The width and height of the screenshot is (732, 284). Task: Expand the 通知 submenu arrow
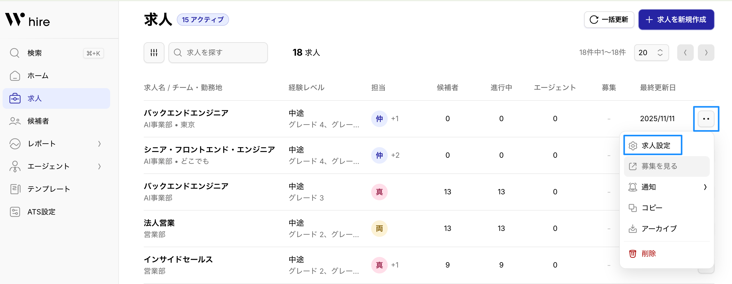pos(705,187)
